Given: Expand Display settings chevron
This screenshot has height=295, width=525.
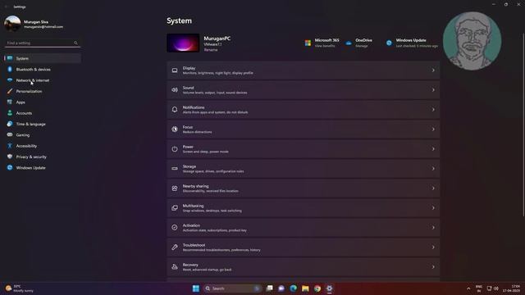Looking at the screenshot, I should (433, 70).
